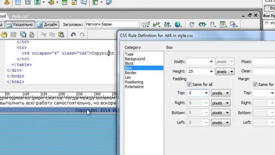Click the Refresh design view icon
275x155 pixels.
pyautogui.click(x=192, y=25)
